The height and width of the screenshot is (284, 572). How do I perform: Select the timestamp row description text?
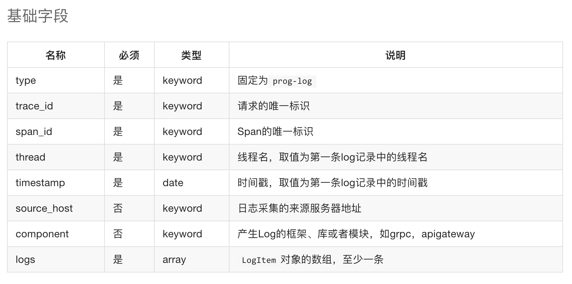(333, 183)
